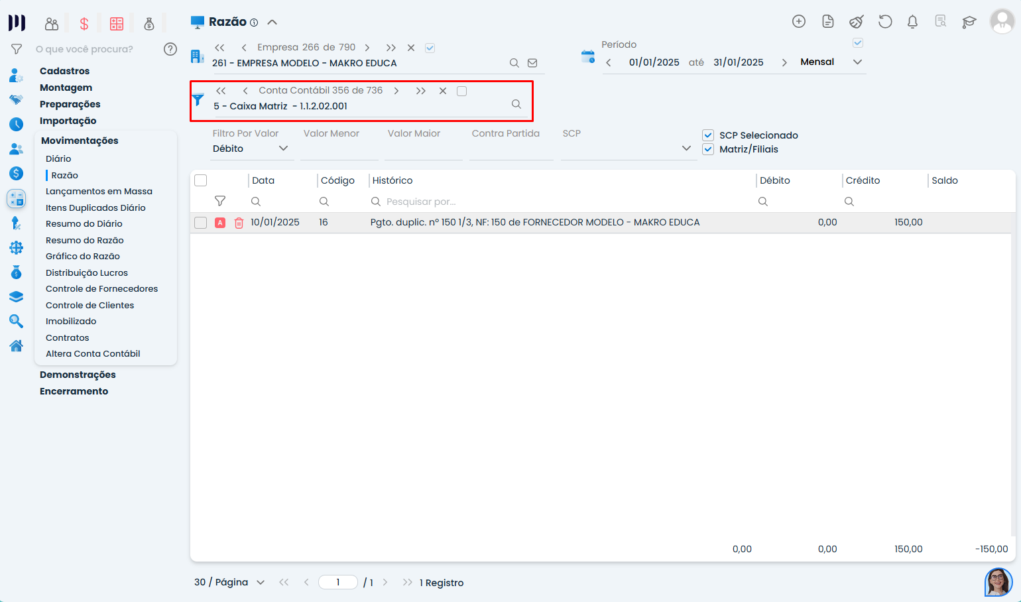Expand the SCP dropdown

pyautogui.click(x=686, y=149)
